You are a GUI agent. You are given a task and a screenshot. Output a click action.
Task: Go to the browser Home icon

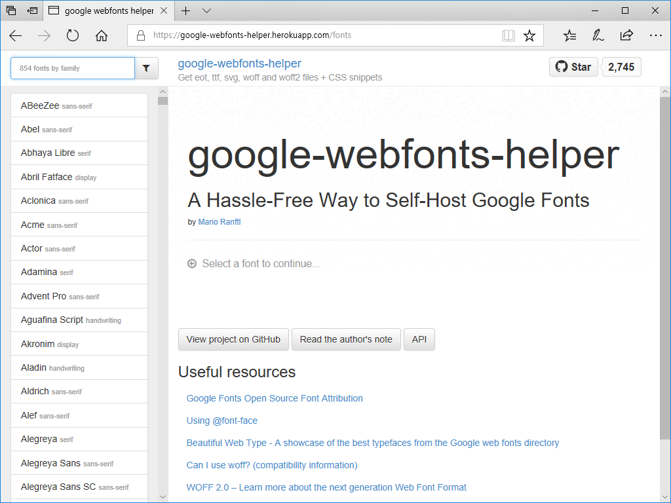(x=102, y=35)
